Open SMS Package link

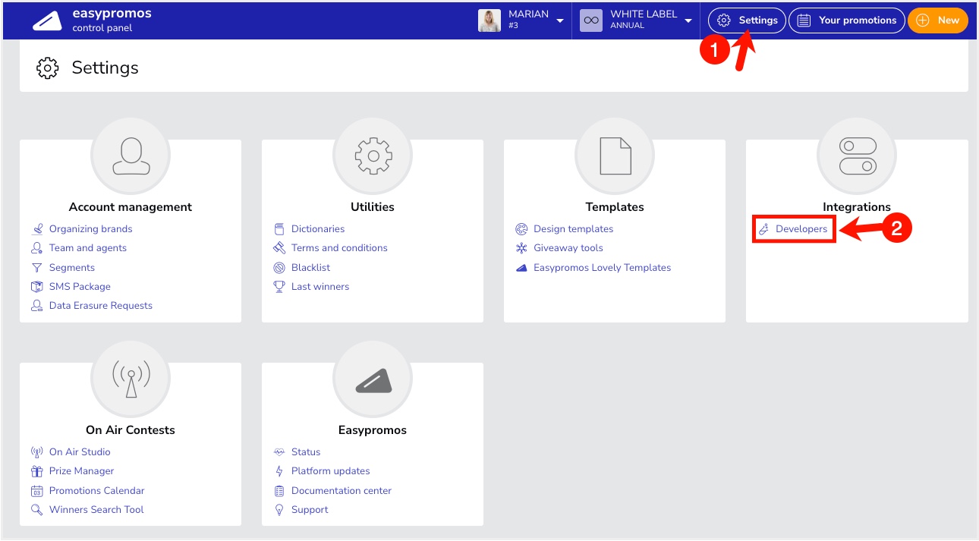pyautogui.click(x=80, y=287)
